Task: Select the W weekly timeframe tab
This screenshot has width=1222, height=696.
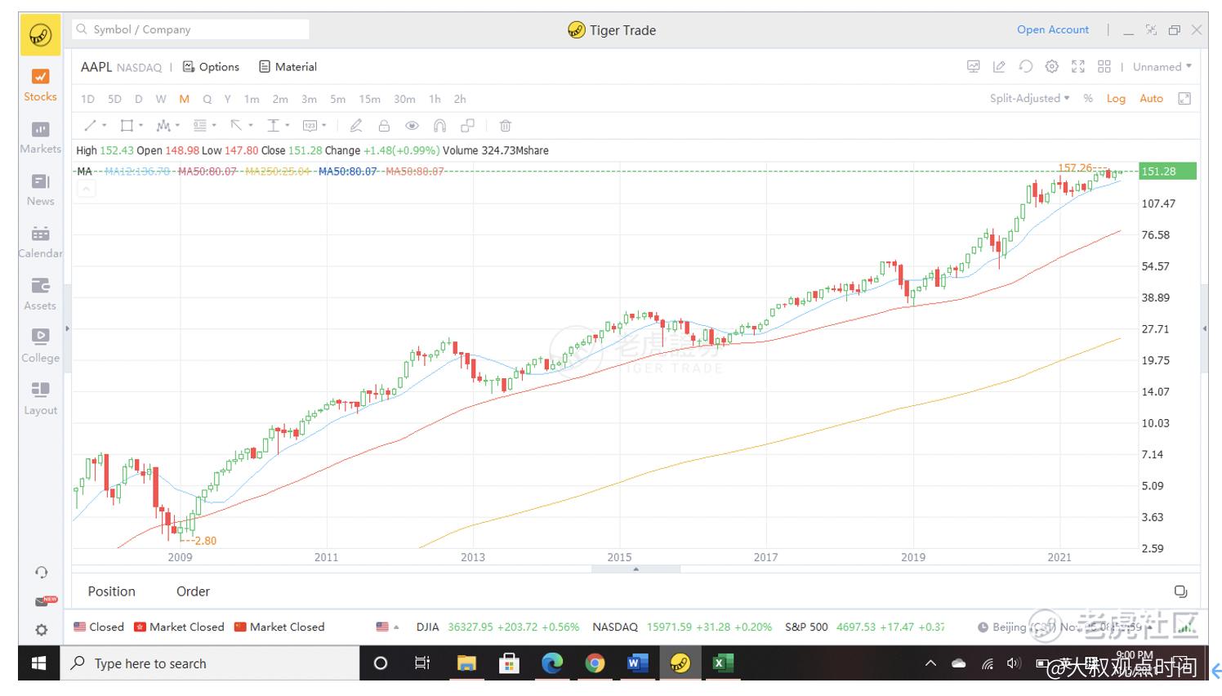Action: click(x=161, y=99)
